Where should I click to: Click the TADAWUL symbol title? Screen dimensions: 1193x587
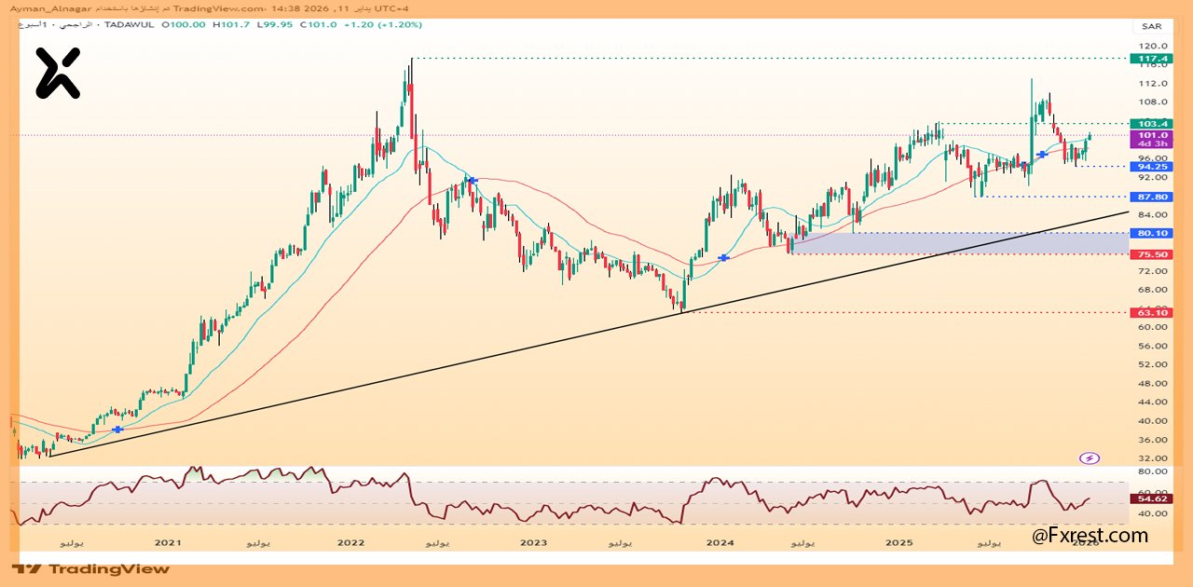pyautogui.click(x=130, y=25)
